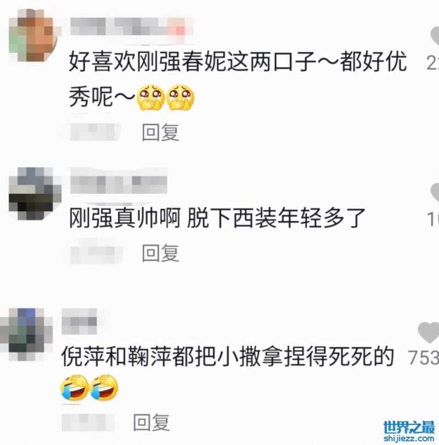Open blurred username above 好喜欢刚强春妮 comment

(x=132, y=27)
